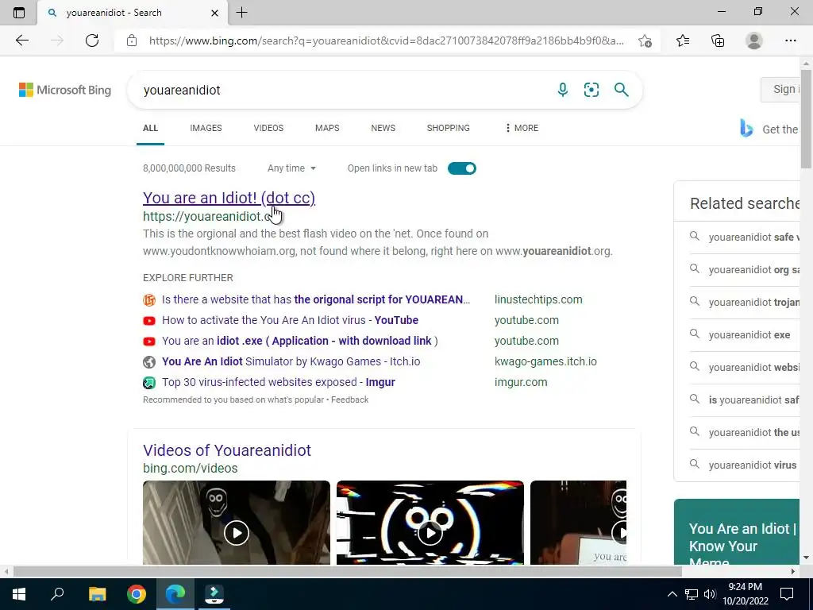Click the Feedback link
The width and height of the screenshot is (813, 610).
349,400
